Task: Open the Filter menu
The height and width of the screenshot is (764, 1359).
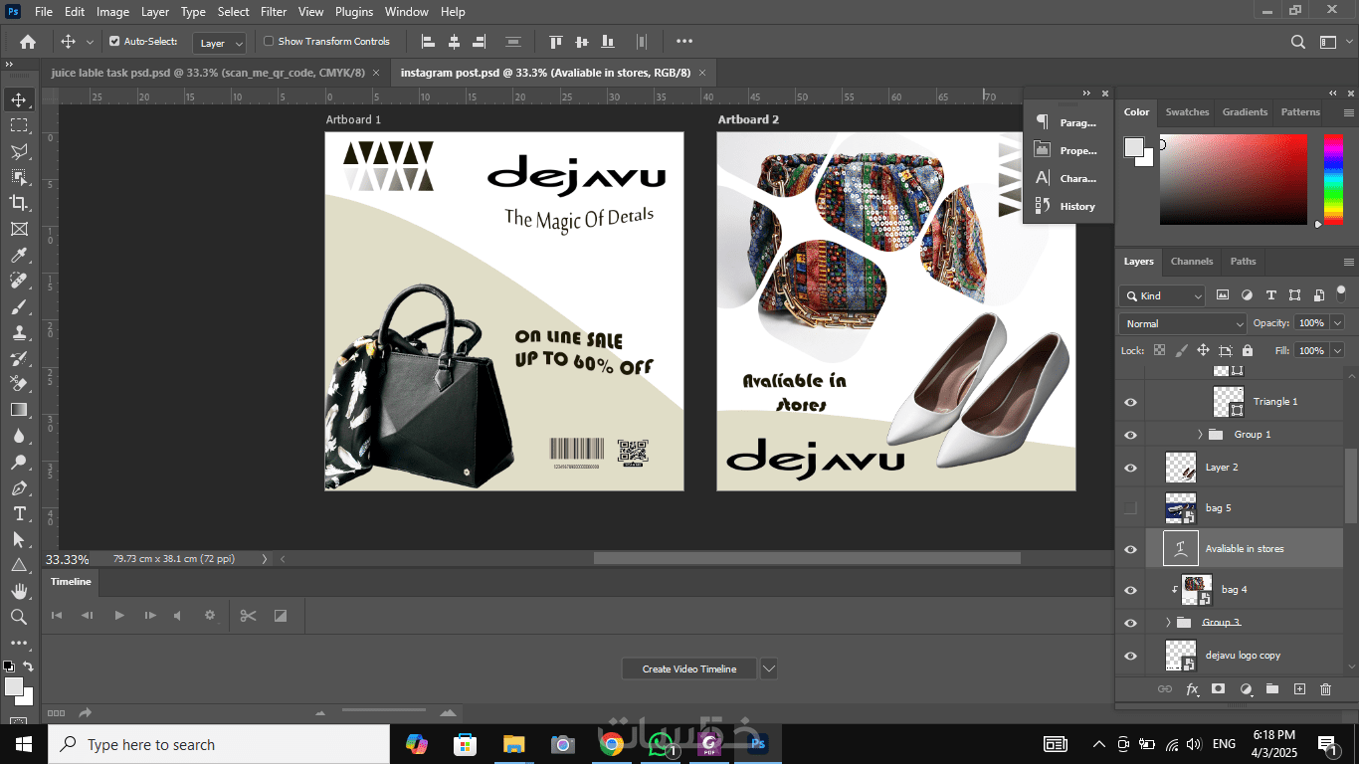Action: pyautogui.click(x=273, y=12)
